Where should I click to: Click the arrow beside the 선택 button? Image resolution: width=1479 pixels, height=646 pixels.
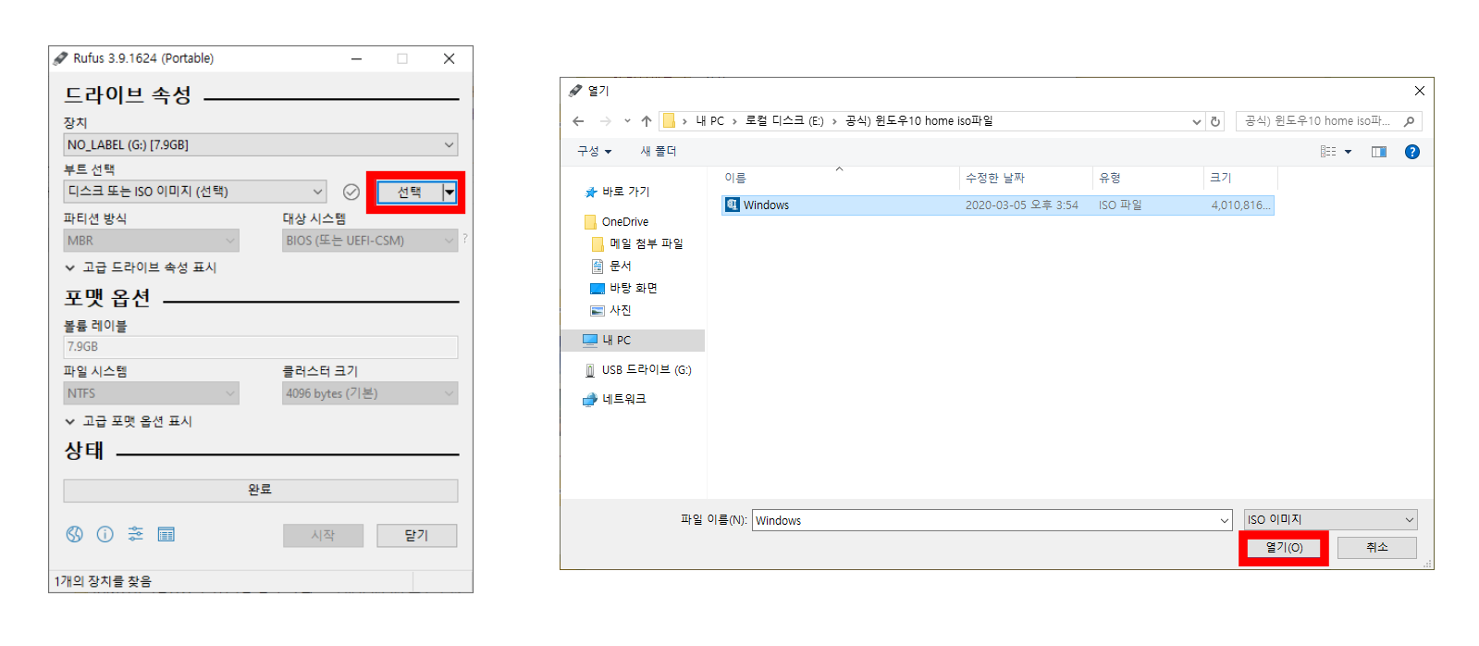click(x=450, y=193)
